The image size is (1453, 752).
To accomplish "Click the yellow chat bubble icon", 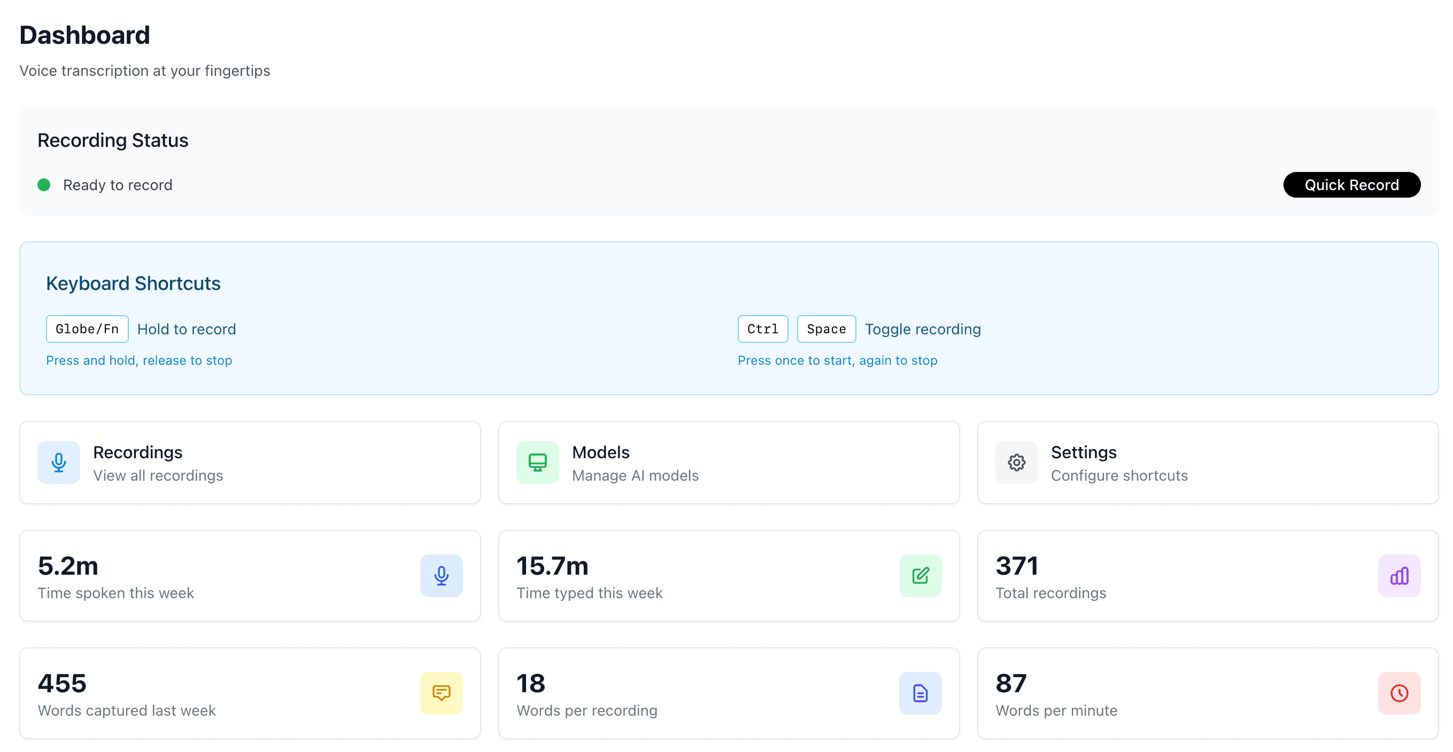I will point(441,693).
